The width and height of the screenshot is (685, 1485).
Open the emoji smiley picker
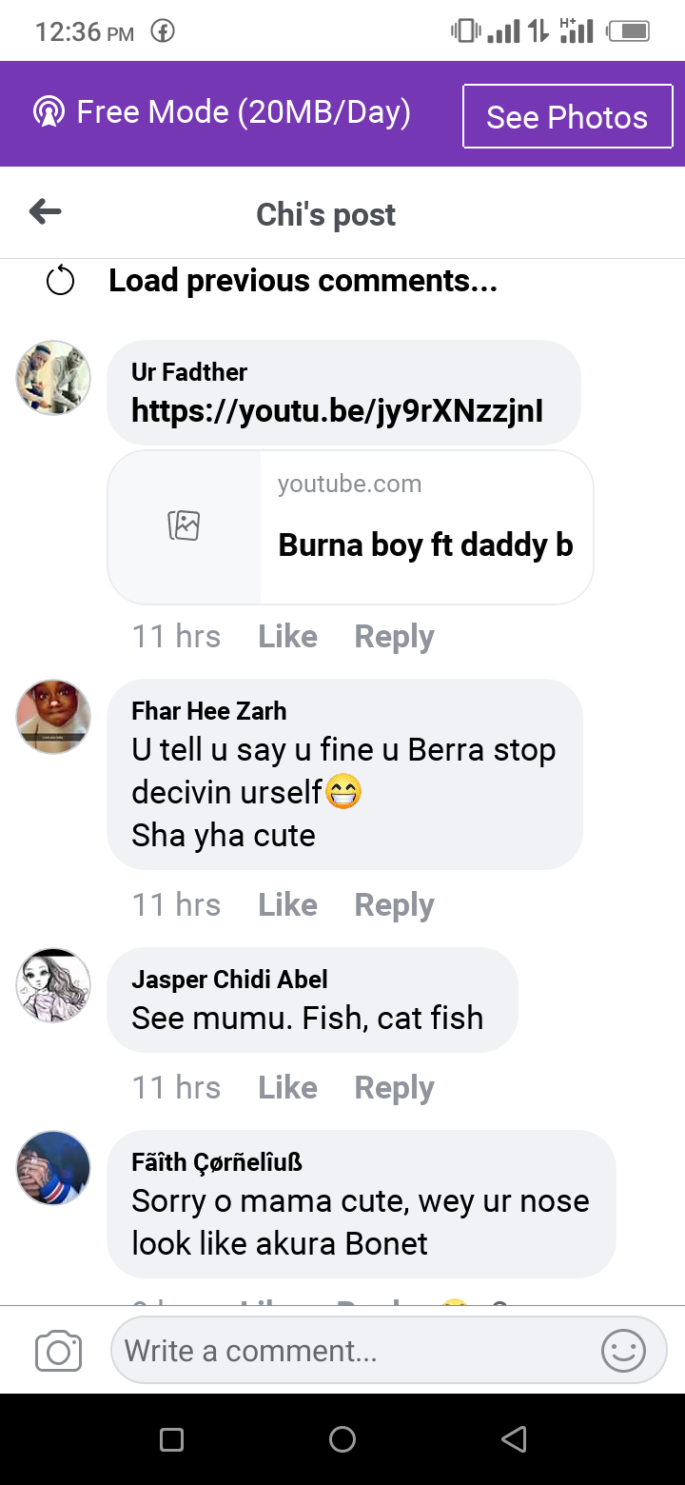[624, 1351]
